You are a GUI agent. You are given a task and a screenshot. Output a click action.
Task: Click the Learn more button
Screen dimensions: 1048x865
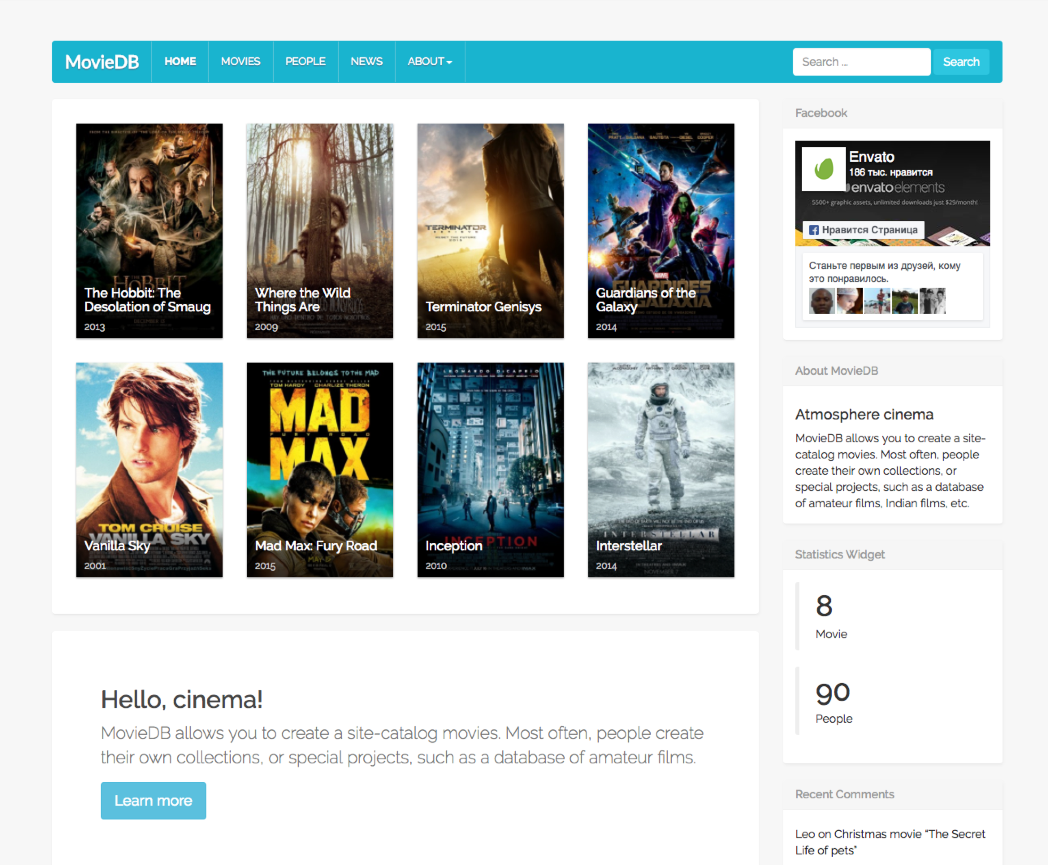coord(154,800)
